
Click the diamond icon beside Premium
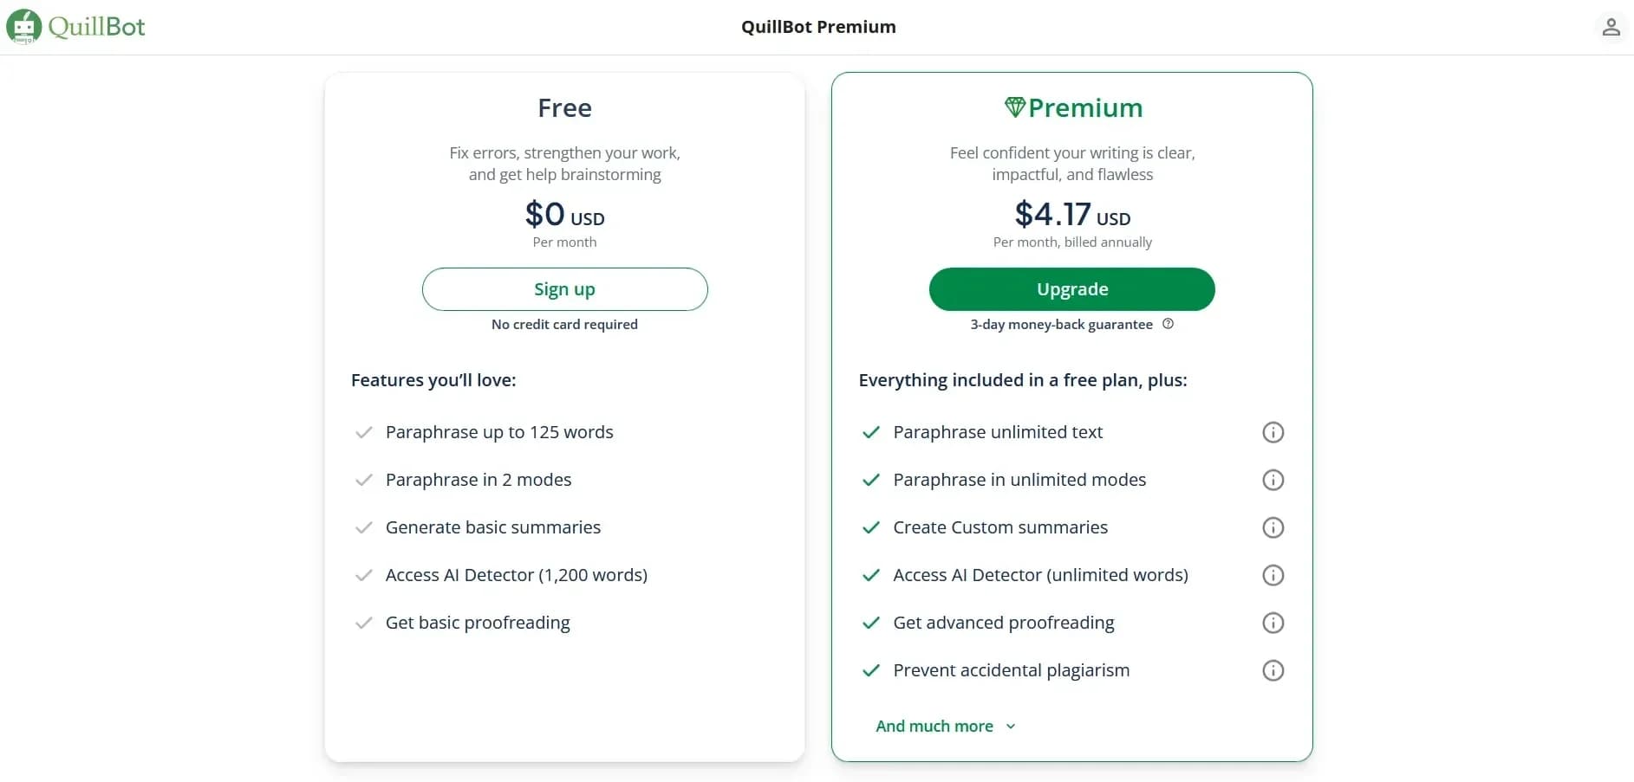click(x=1015, y=106)
